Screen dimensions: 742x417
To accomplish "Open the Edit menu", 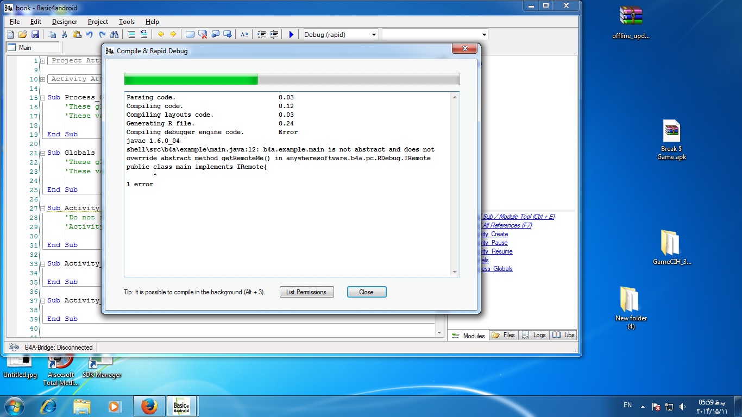I will click(36, 22).
